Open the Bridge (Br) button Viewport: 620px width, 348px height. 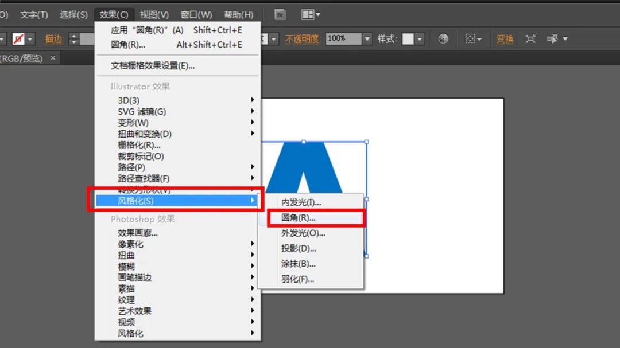(280, 14)
